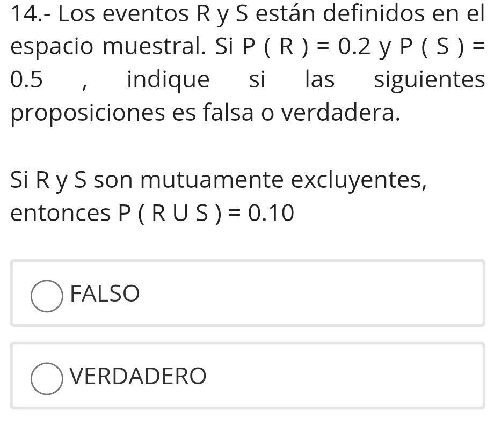
Task: Click the FALSO answer label text
Action: pyautogui.click(x=105, y=294)
